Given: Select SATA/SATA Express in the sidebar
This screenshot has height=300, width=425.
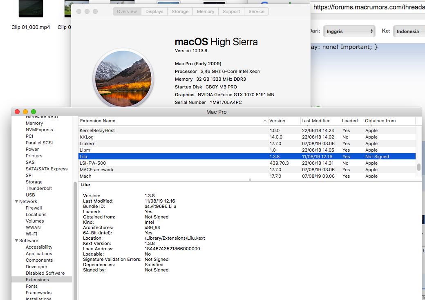Looking at the screenshot, I should pyautogui.click(x=47, y=169).
